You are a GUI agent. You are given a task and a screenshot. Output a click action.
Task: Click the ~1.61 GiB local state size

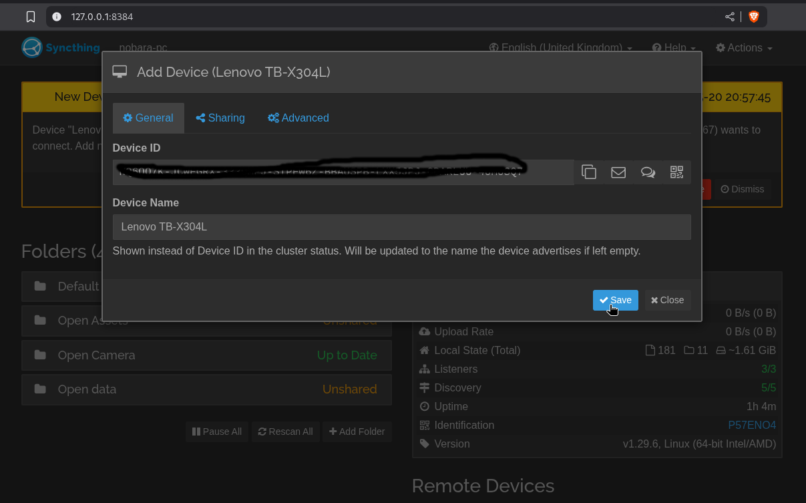[746, 350]
